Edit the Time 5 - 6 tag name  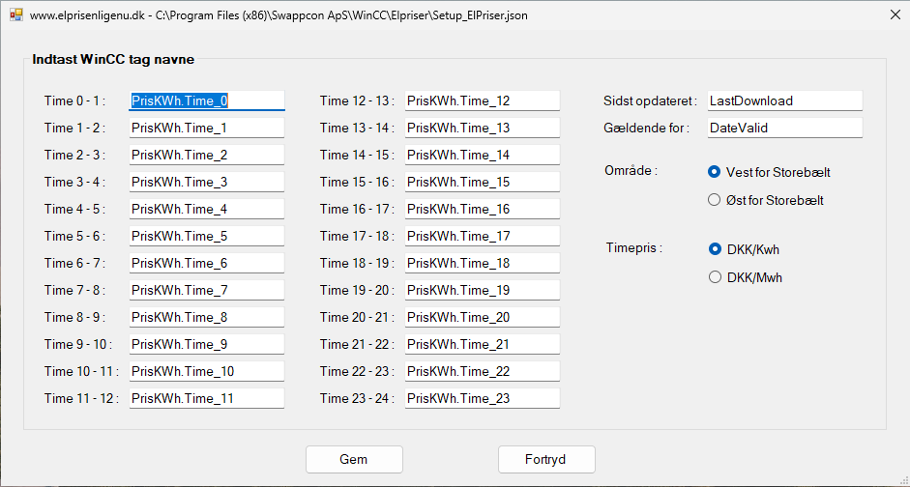(206, 236)
